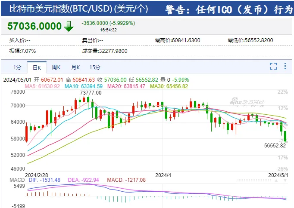Screen dimensions: 294x208
Task: Open the 周K weekly chart tab
Action: pos(56,67)
